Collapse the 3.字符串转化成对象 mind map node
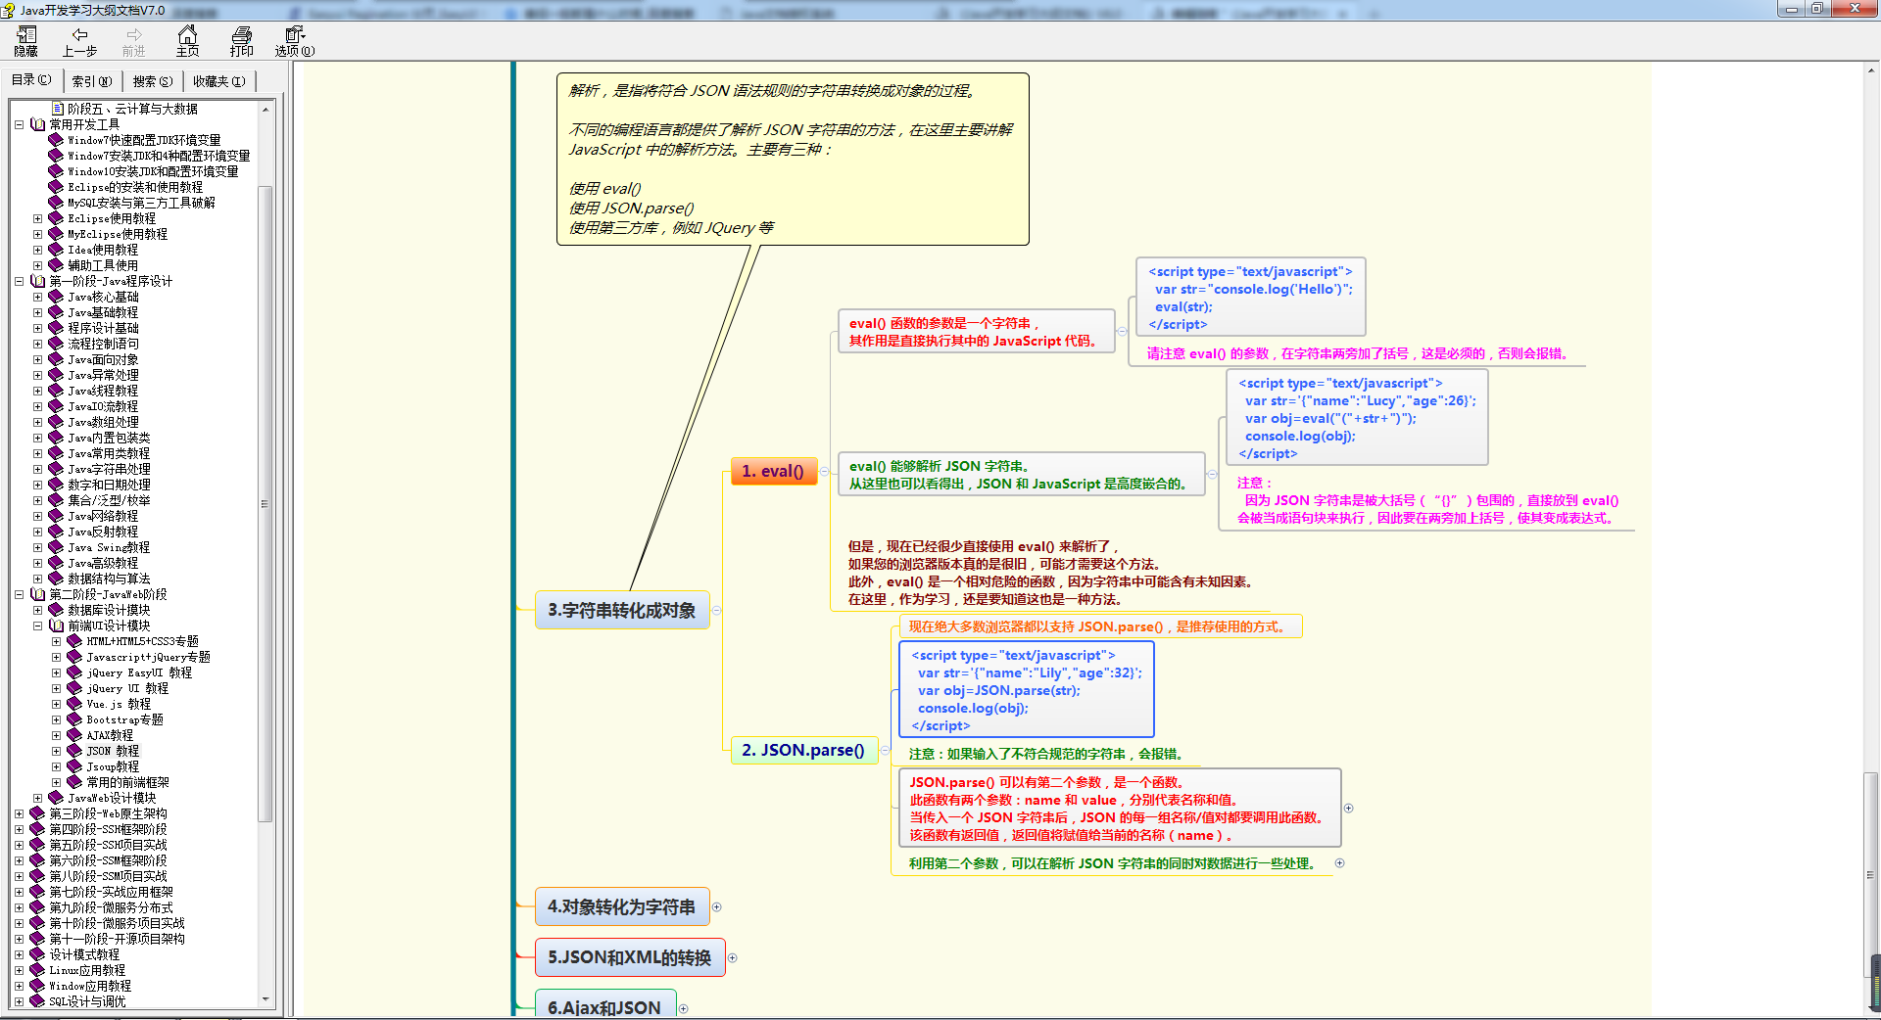 click(716, 611)
